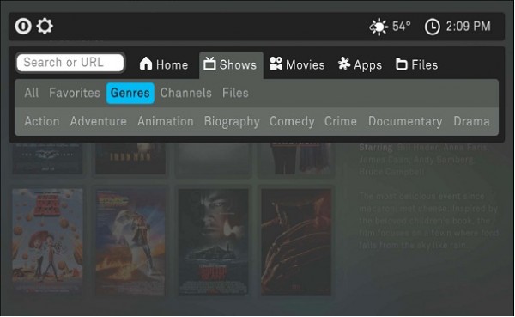
Task: Show Favorites shows
Action: click(75, 93)
